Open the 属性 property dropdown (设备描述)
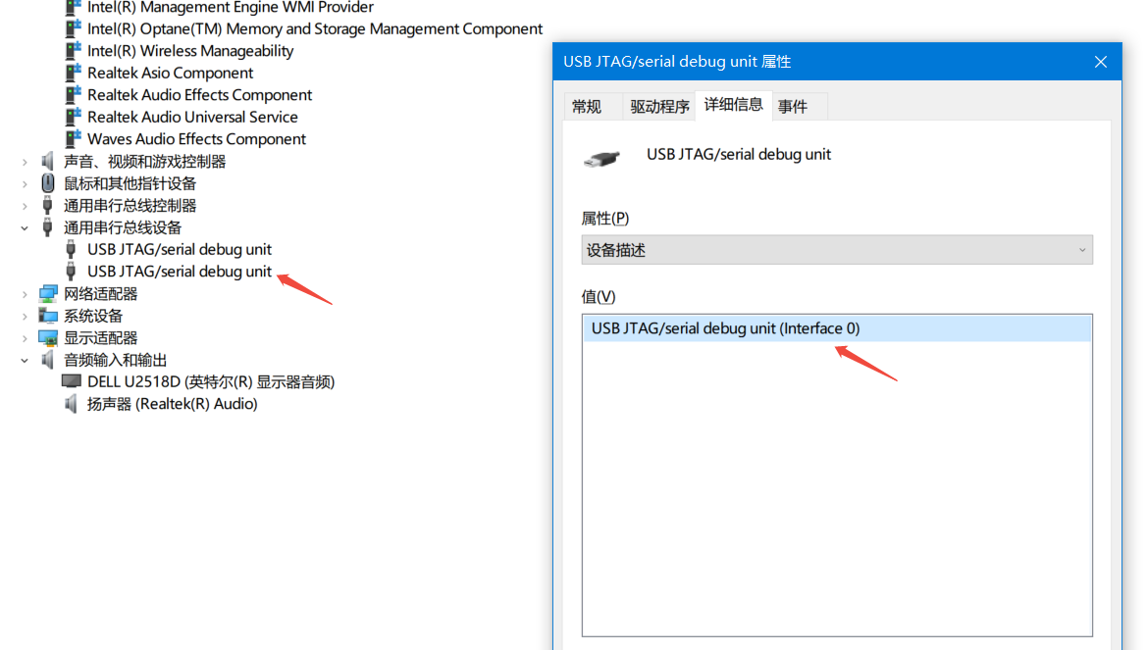The height and width of the screenshot is (650, 1147). [x=836, y=250]
